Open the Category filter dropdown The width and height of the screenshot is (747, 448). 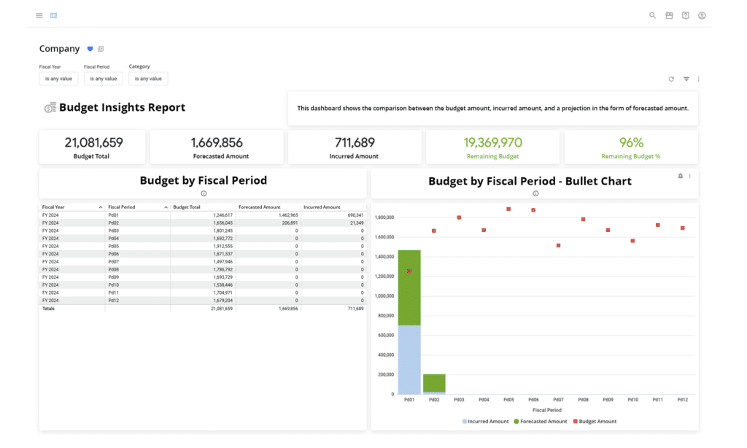(148, 79)
